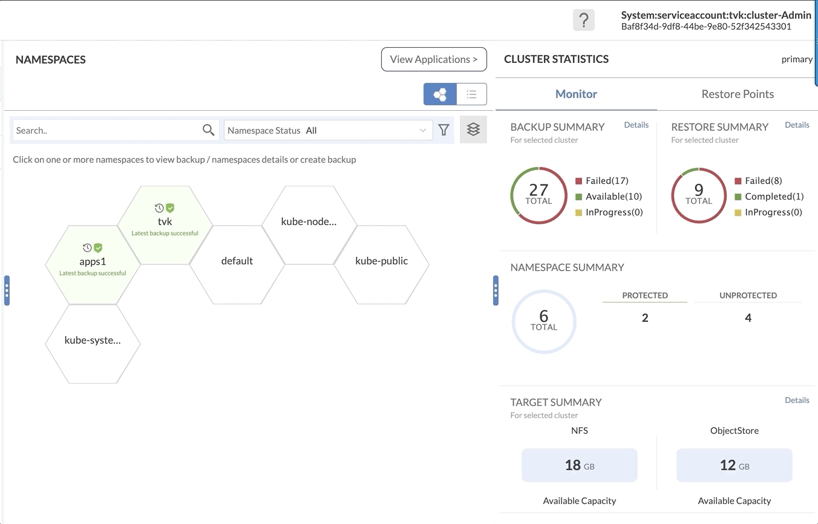818x524 pixels.
Task: Select the kube-public namespace hexagon
Action: click(381, 261)
